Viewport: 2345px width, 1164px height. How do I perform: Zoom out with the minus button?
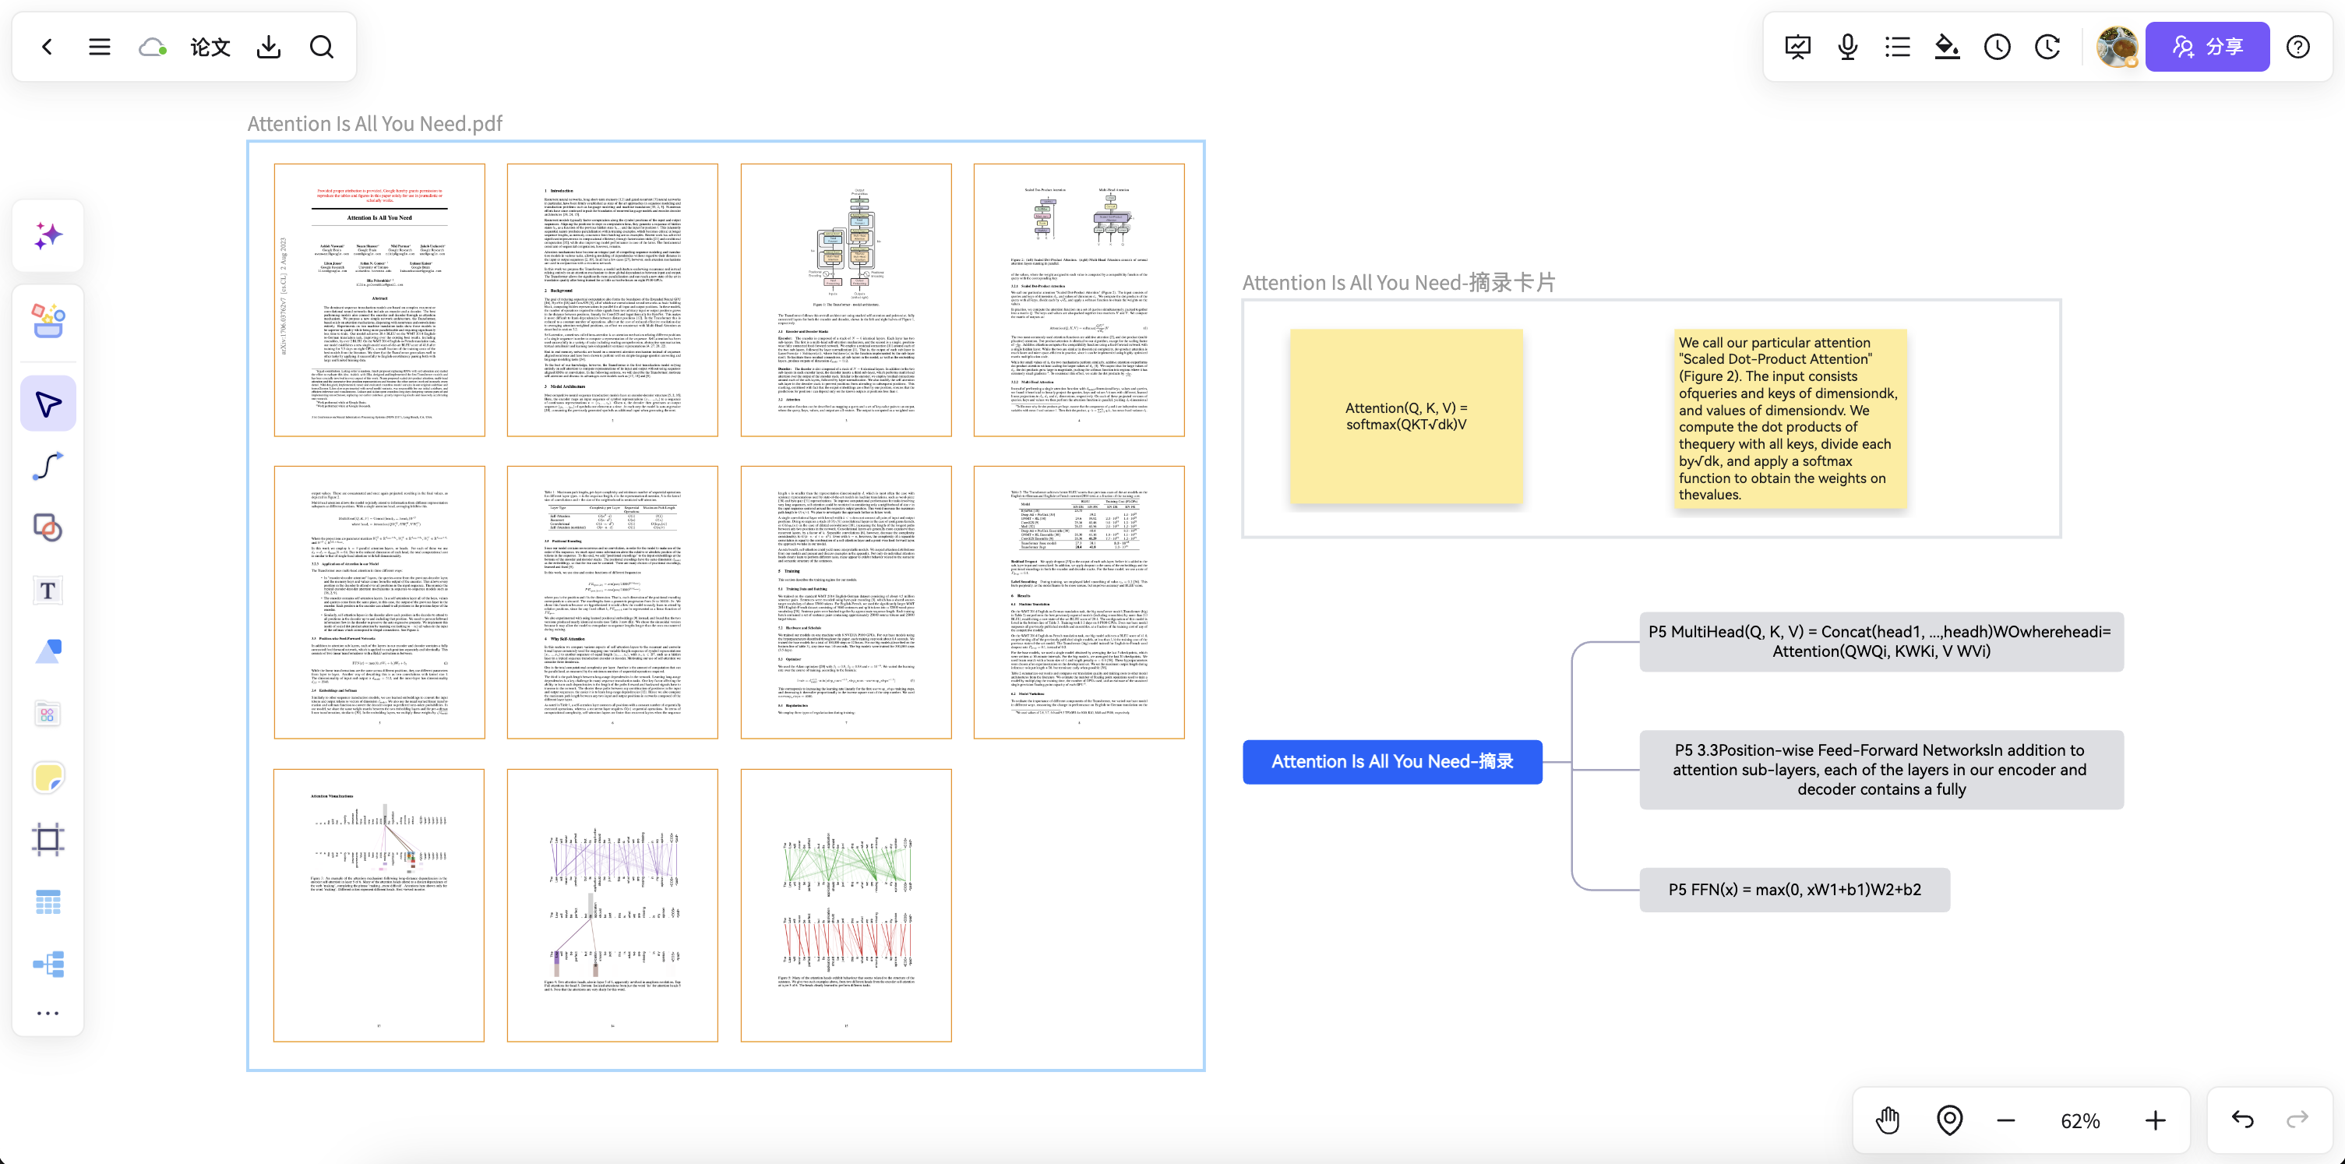[x=2005, y=1120]
